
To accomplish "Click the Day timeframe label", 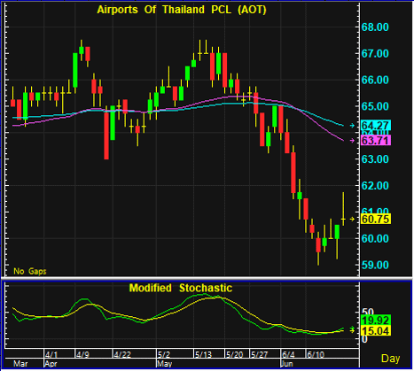I will 390,359.
